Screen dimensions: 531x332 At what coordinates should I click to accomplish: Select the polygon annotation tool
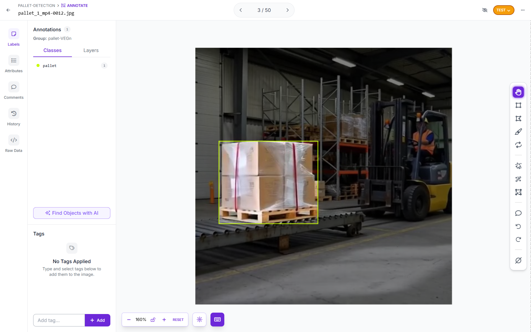518,119
